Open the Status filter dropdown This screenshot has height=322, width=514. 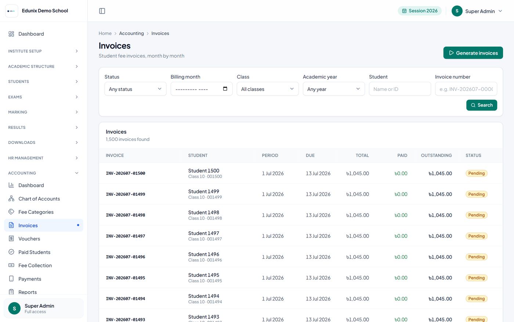tap(135, 89)
